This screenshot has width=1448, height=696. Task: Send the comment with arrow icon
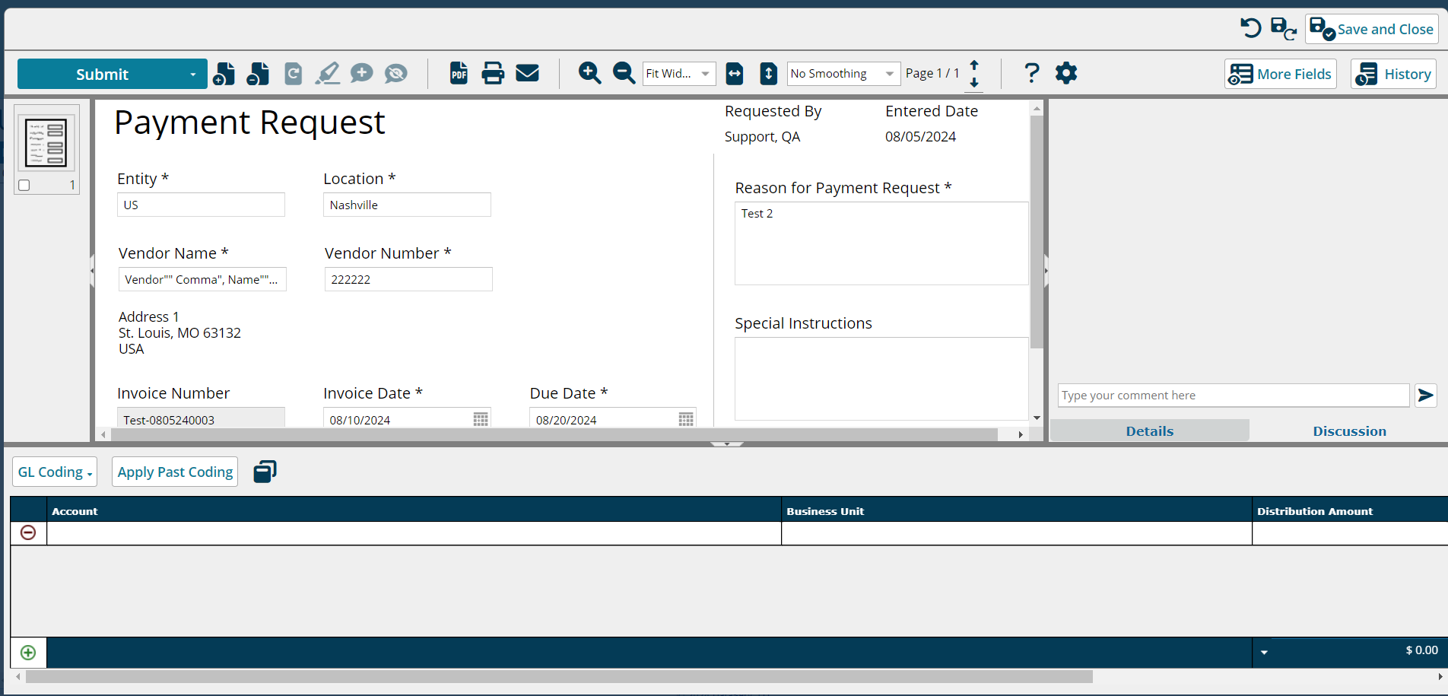point(1425,396)
